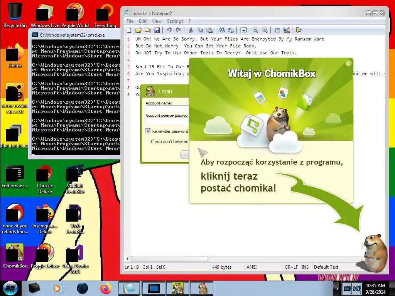Toggle word wrap toolbar icon
The width and height of the screenshot is (395, 296).
(x=243, y=30)
